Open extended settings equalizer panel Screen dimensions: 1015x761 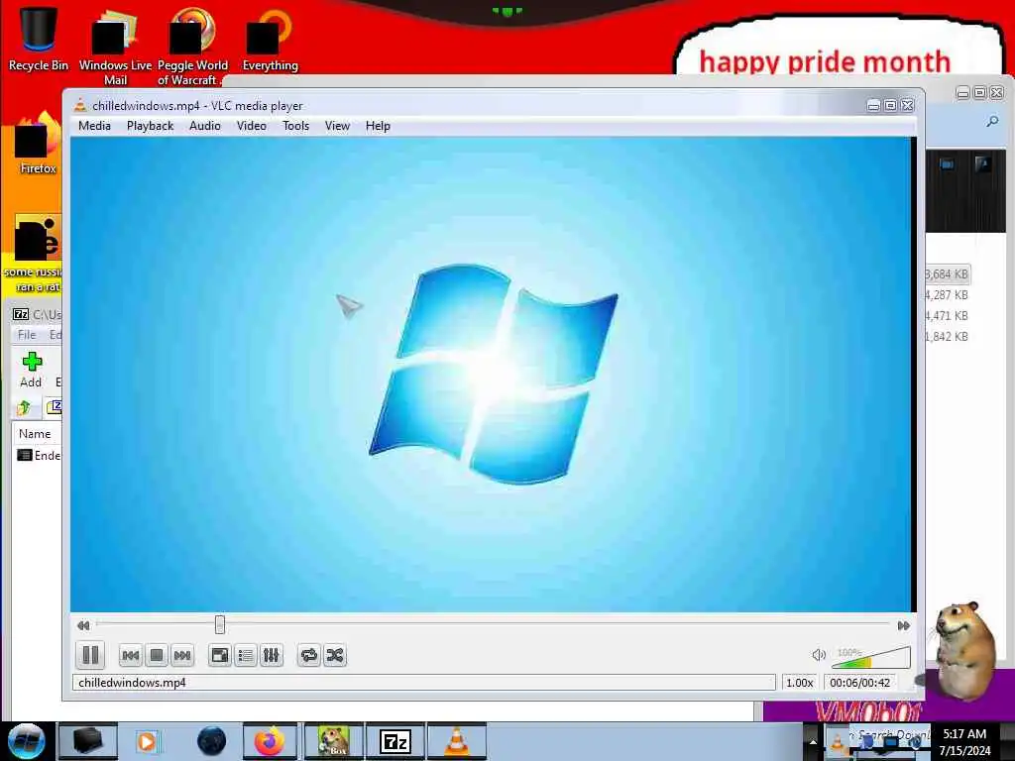(272, 656)
